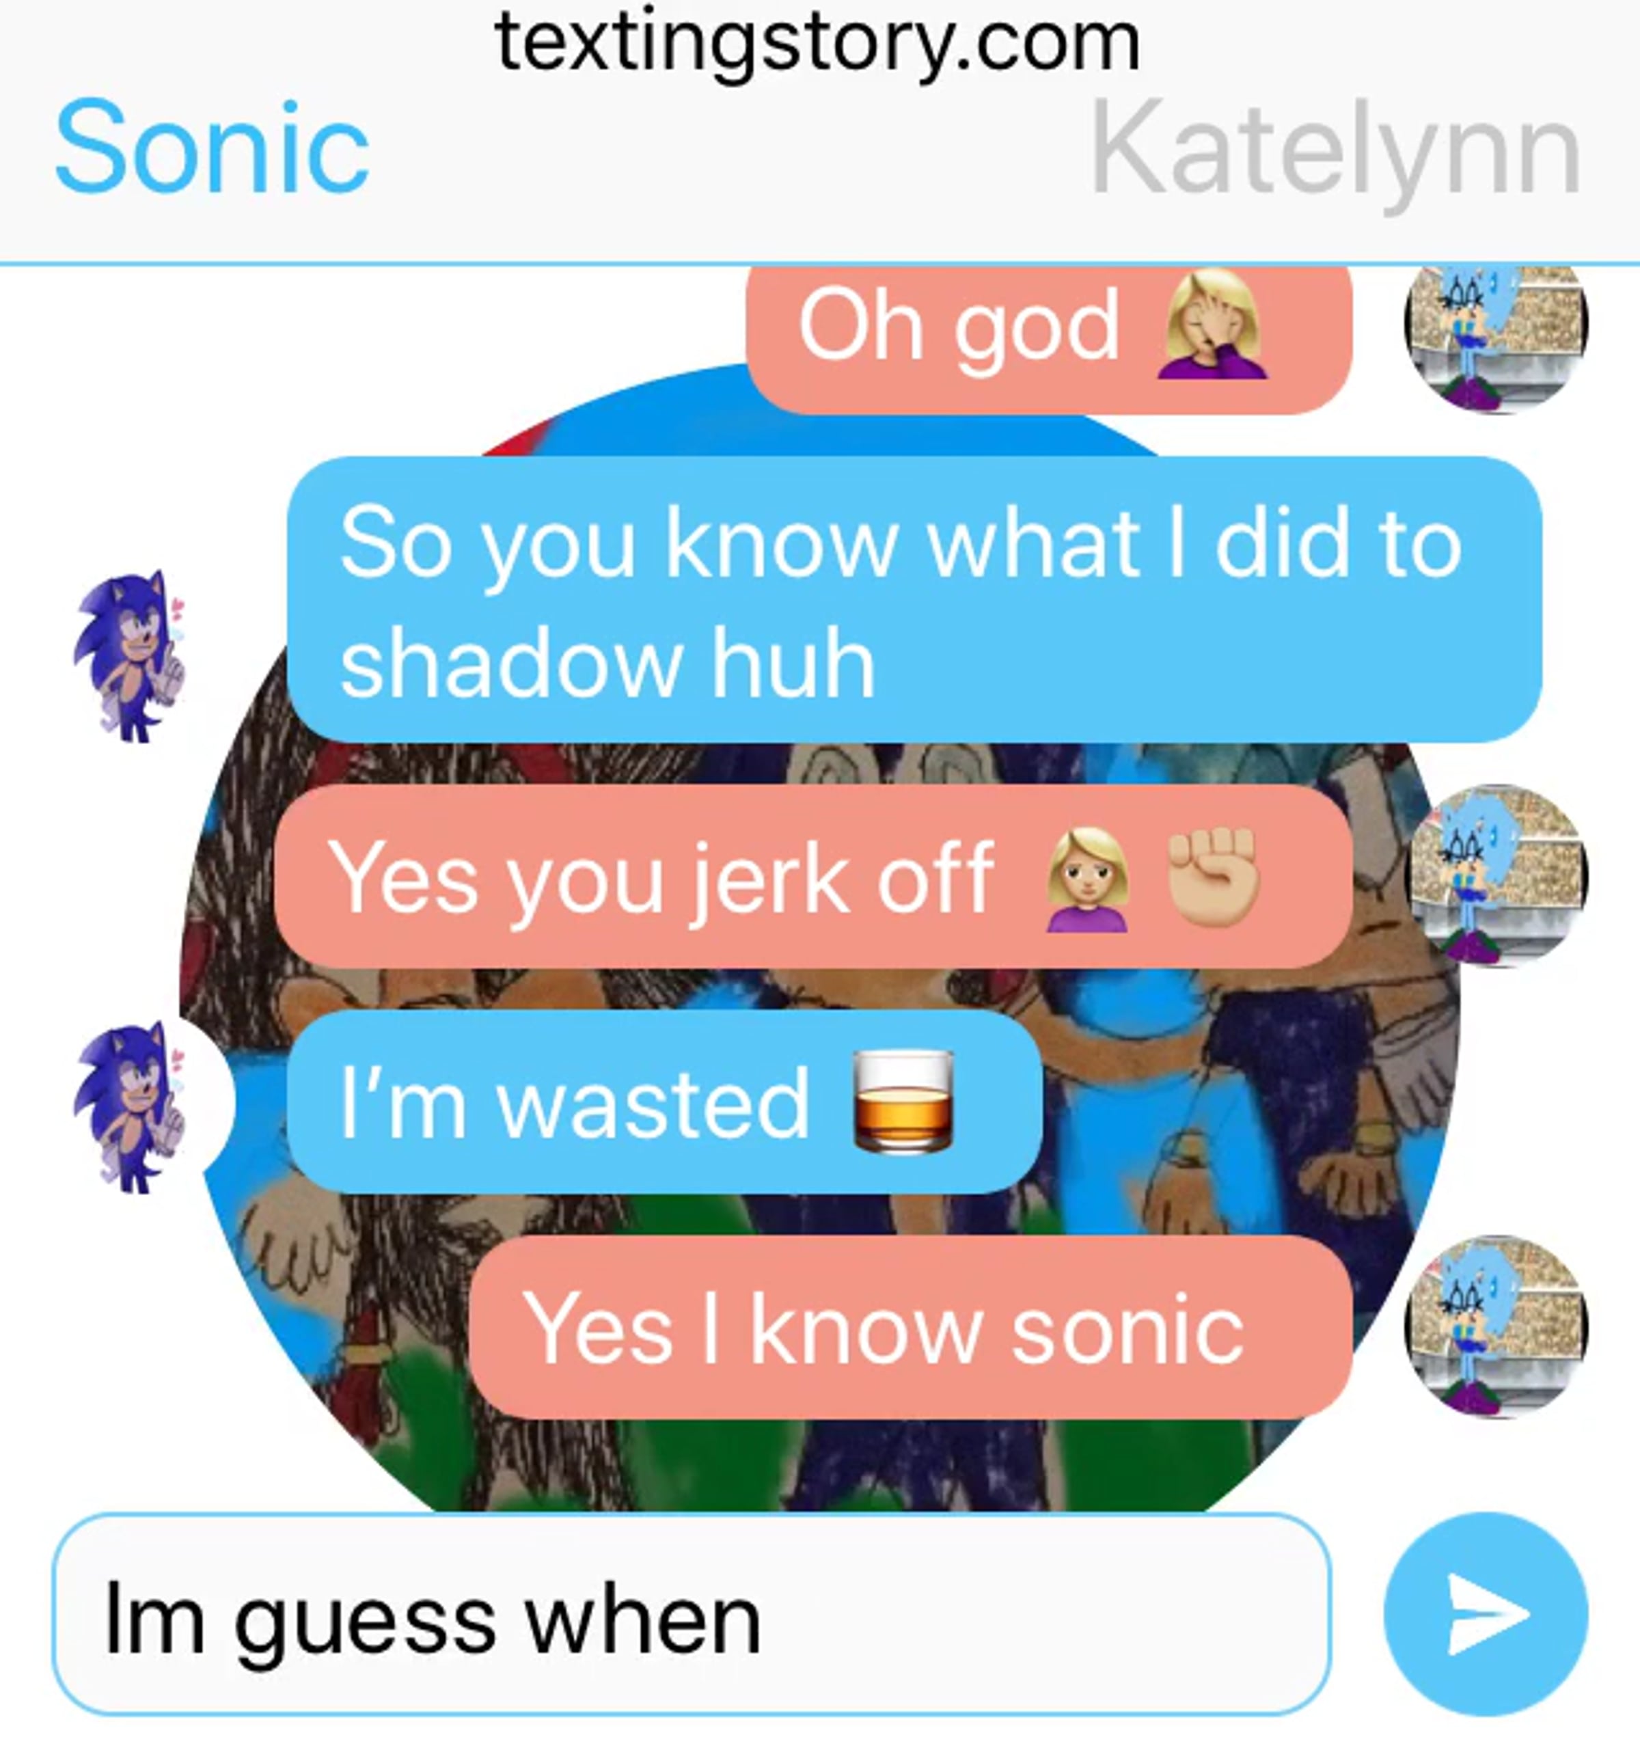The height and width of the screenshot is (1763, 1640).
Task: Select the "Yes I know sonic" bubble
Action: [911, 1328]
